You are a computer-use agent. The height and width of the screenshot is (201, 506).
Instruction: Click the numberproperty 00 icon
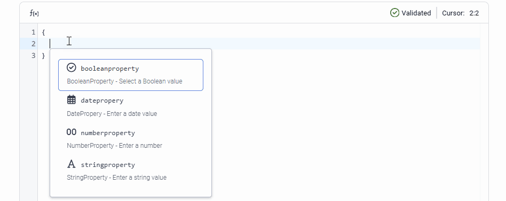coord(72,132)
